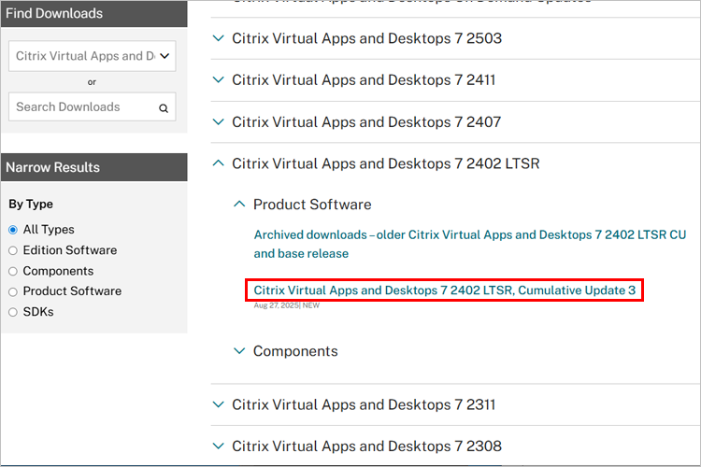Viewport: 701px width, 467px height.
Task: Expand the 7 2407 release chevron
Action: coord(219,122)
